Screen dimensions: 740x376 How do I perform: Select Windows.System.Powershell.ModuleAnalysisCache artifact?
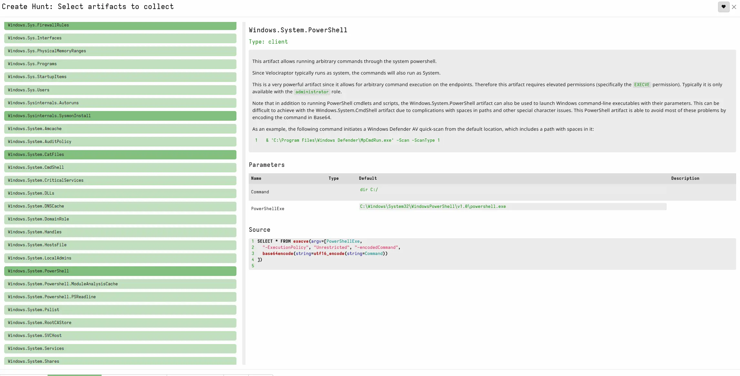120,284
